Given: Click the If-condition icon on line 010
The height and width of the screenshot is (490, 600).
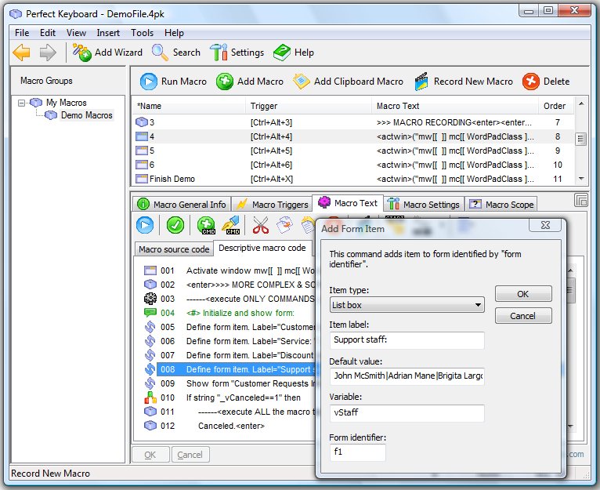Looking at the screenshot, I should point(150,397).
